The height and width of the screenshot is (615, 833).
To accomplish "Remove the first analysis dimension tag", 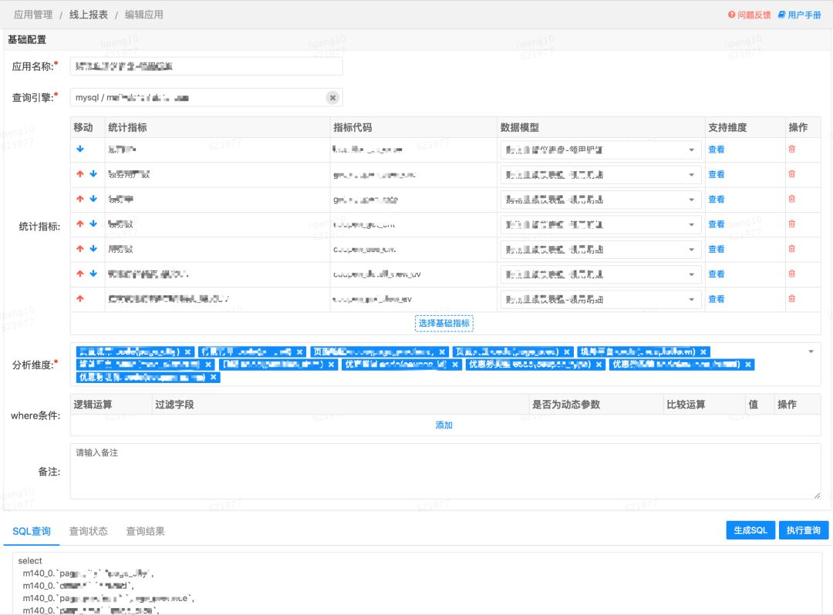I will (x=187, y=351).
